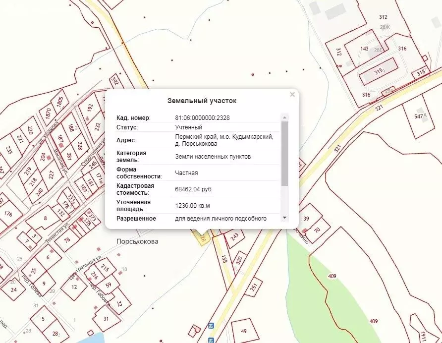Image resolution: width=442 pixels, height=343 pixels.
Task: Select parcel 1911 on the map
Action: point(423,336)
